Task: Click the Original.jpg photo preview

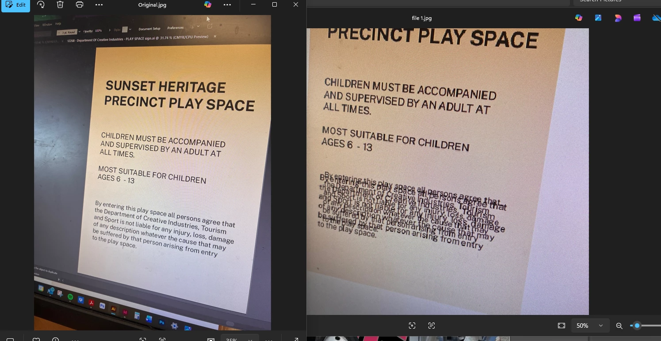Action: point(153,172)
